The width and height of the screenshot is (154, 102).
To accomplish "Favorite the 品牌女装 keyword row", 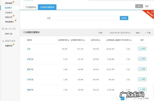I will tap(142, 90).
